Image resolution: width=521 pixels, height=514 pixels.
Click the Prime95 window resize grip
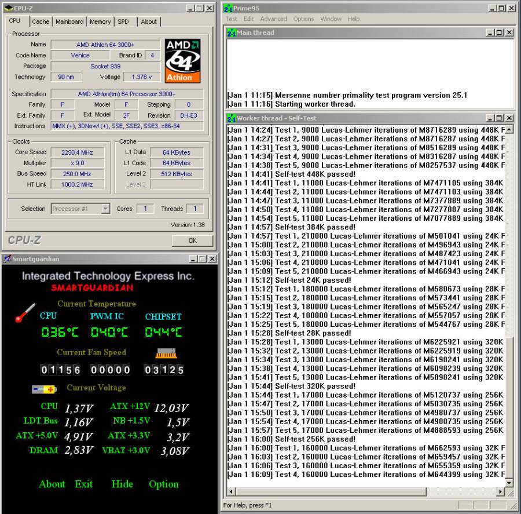point(513,505)
